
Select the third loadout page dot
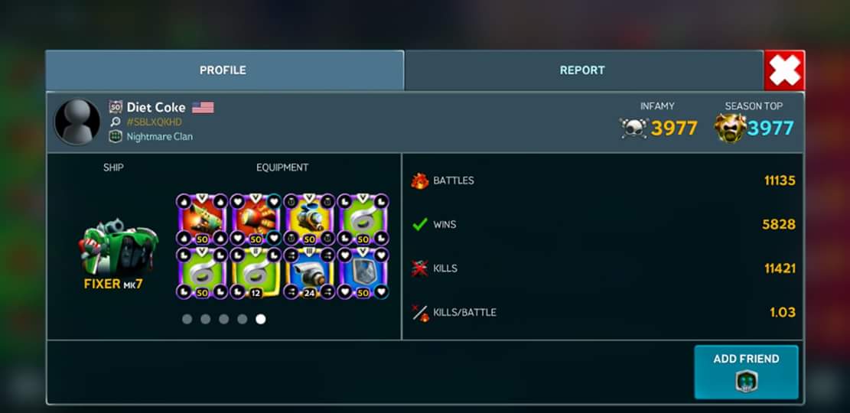point(224,319)
